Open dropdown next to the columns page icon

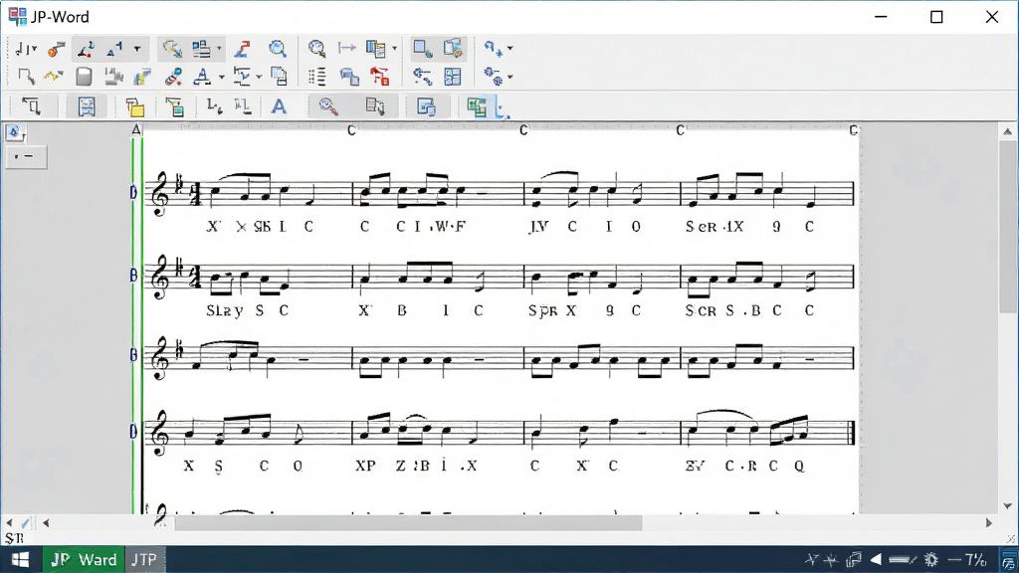point(394,48)
